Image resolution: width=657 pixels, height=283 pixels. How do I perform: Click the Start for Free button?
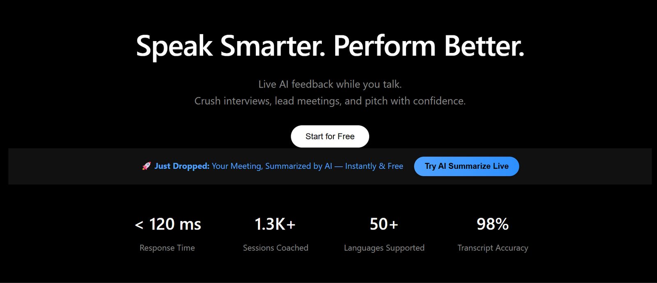point(330,136)
